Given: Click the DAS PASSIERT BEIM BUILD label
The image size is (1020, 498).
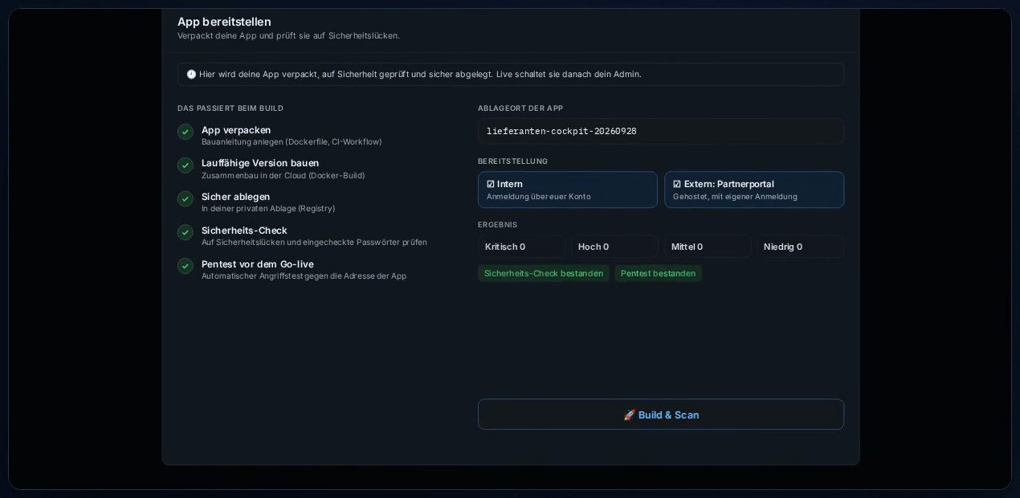Looking at the screenshot, I should point(231,108).
